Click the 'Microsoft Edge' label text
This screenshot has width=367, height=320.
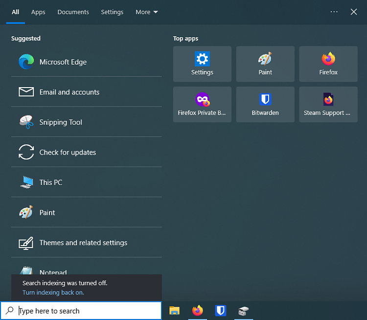[x=63, y=62]
